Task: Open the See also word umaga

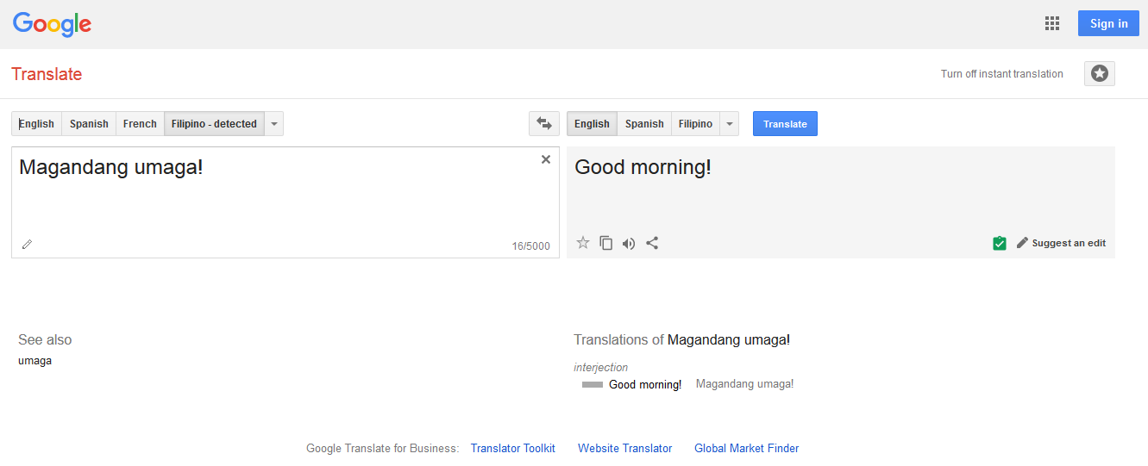Action: click(35, 361)
